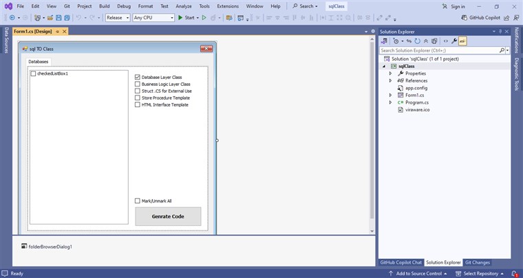The height and width of the screenshot is (278, 523).
Task: Click the GitHub Copilot toolbar button
Action: 480,18
